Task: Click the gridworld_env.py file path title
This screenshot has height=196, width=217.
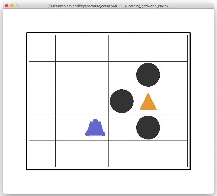Action: (108, 6)
